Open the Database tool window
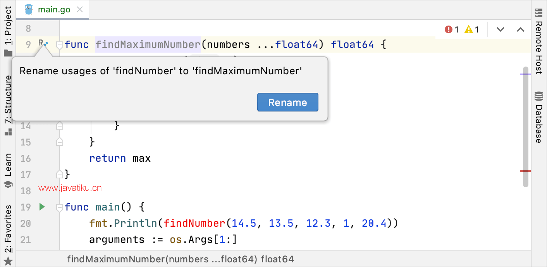The width and height of the screenshot is (547, 267). click(x=539, y=118)
